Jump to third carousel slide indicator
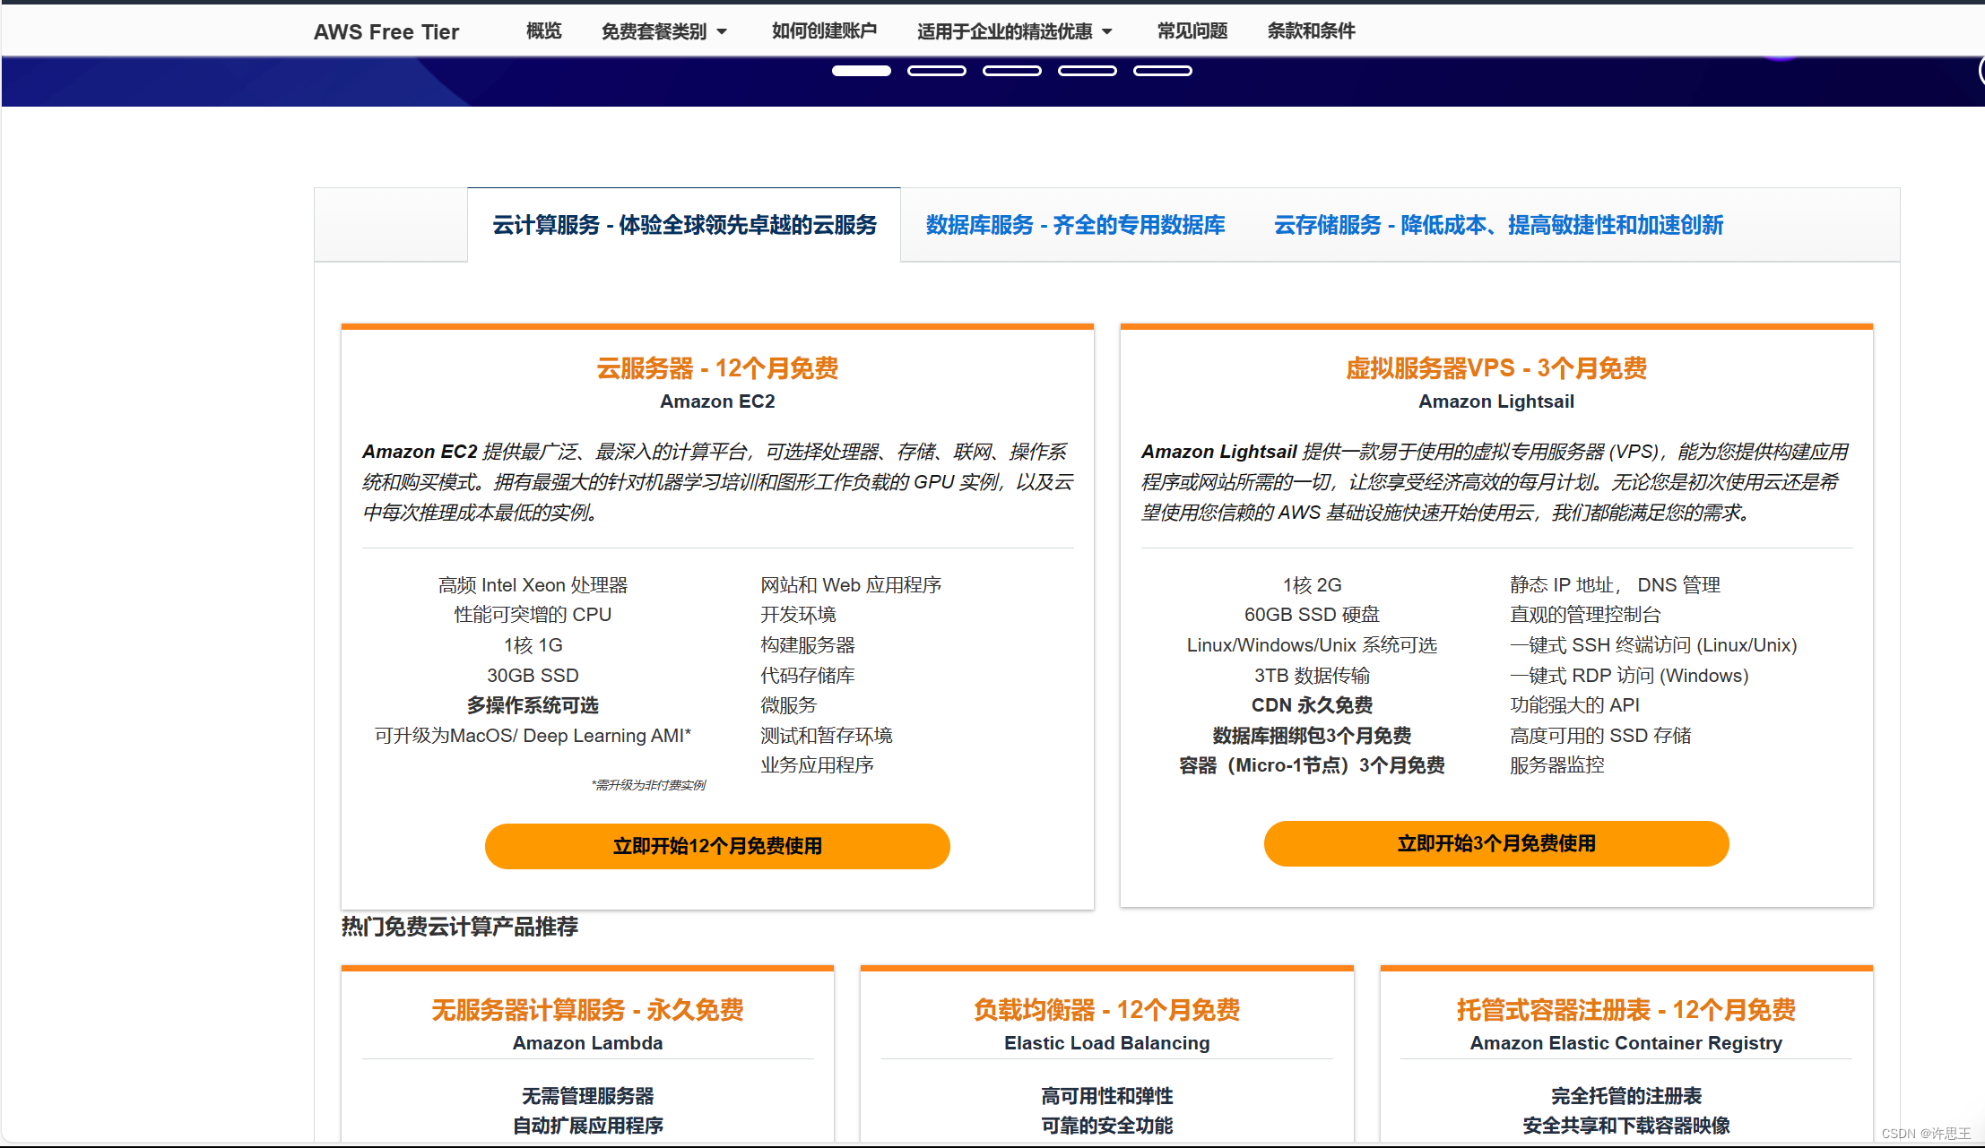 tap(1011, 71)
